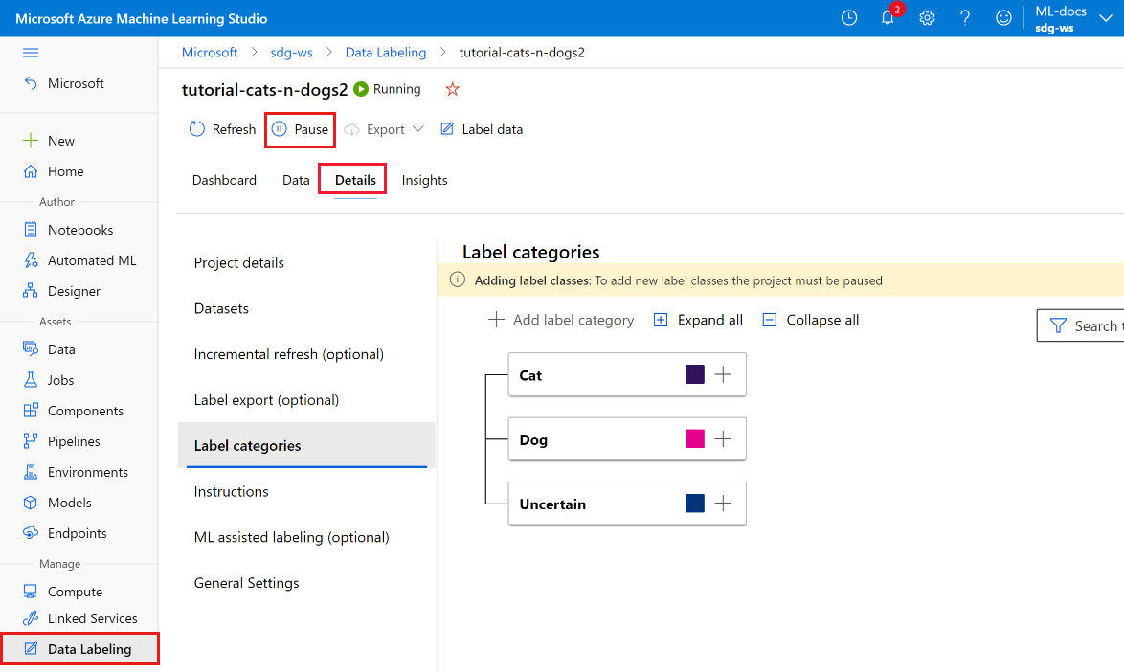
Task: Add a new label category
Action: [560, 319]
